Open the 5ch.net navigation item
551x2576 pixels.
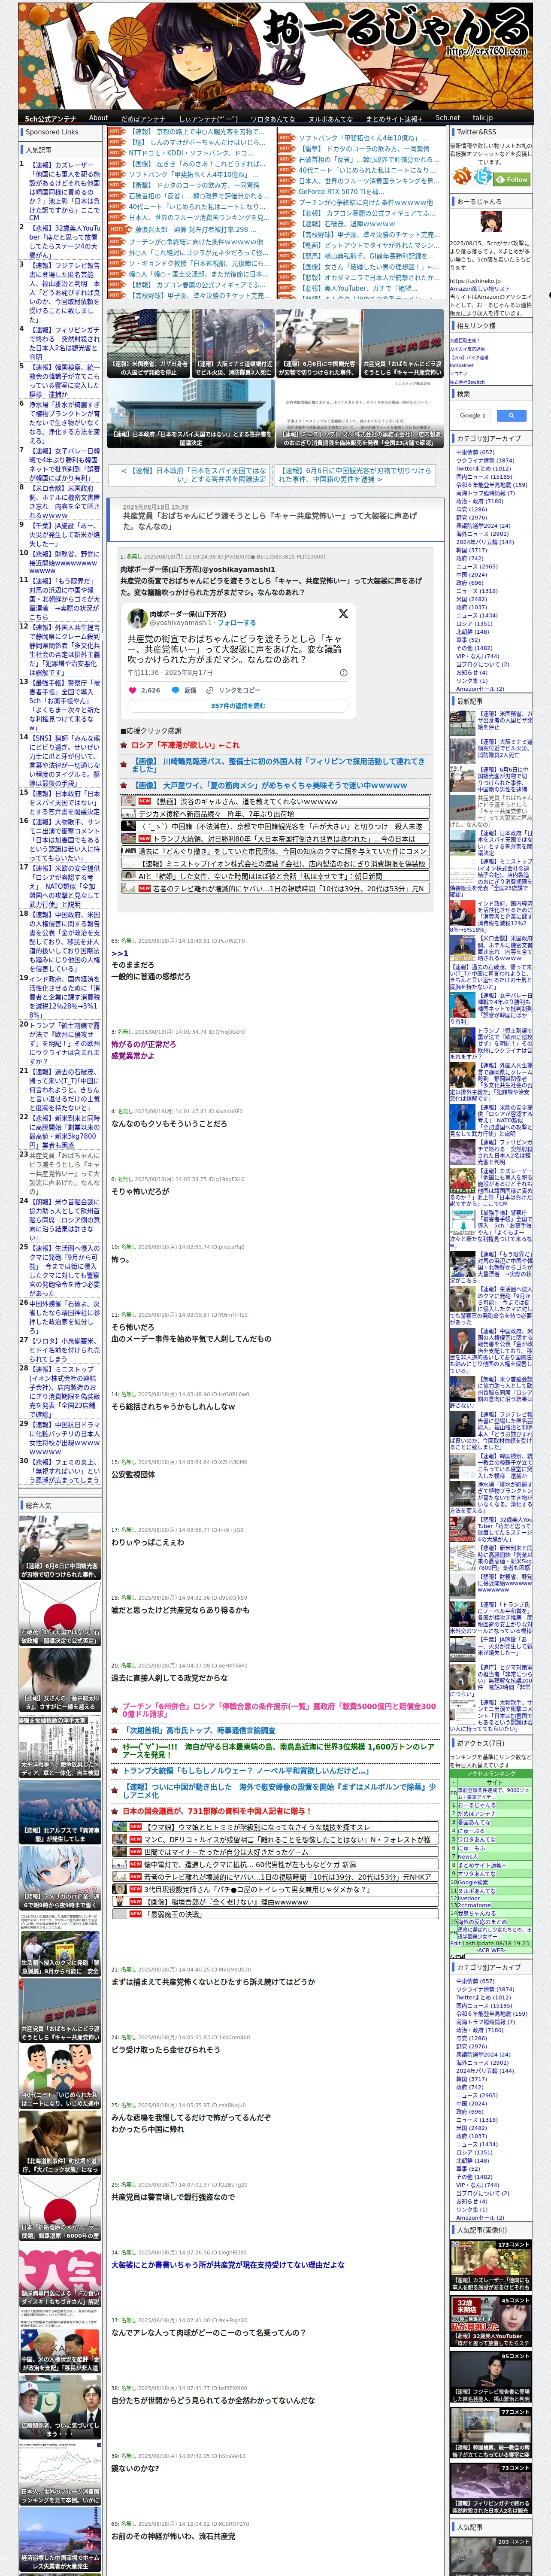(x=448, y=117)
